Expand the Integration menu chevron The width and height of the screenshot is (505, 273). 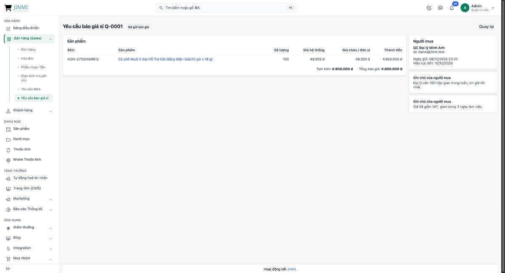(x=51, y=249)
